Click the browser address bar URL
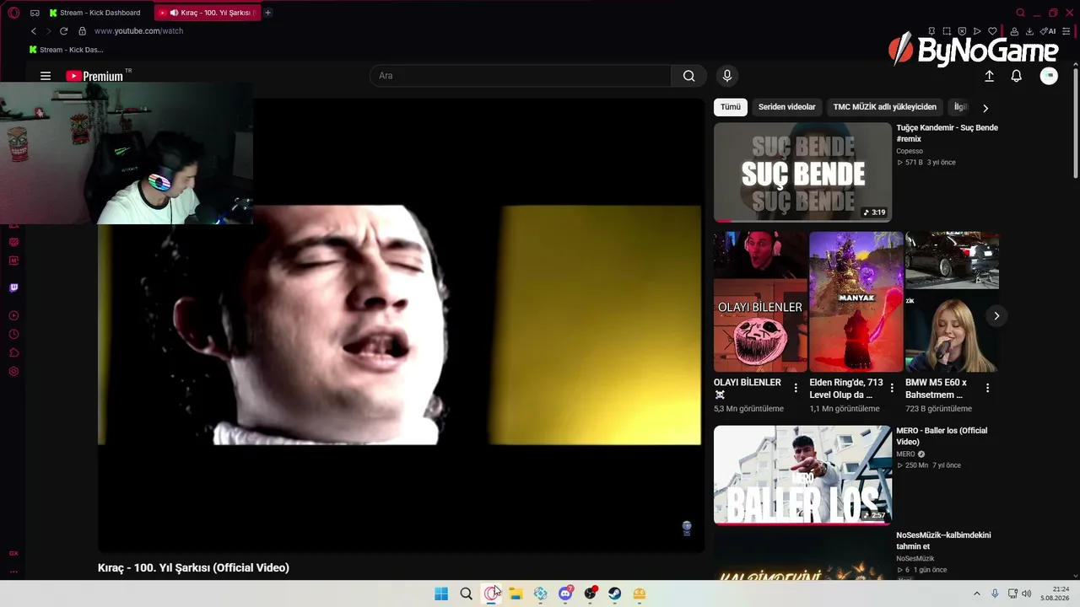This screenshot has height=607, width=1080. 138,31
